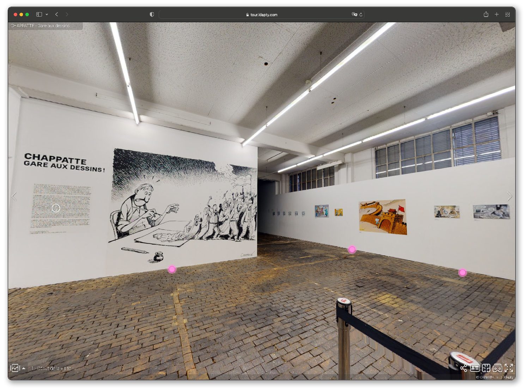The image size is (529, 389).
Task: Open the Safari share menu
Action: 486,14
